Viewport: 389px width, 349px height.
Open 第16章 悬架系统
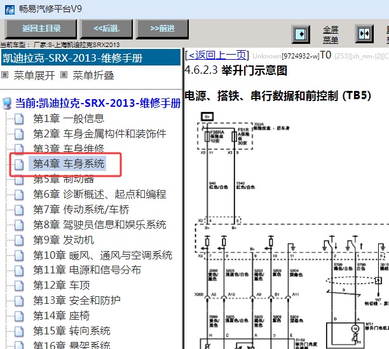[x=72, y=345]
